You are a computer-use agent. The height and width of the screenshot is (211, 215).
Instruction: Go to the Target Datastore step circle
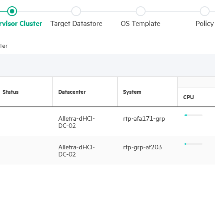(x=76, y=11)
